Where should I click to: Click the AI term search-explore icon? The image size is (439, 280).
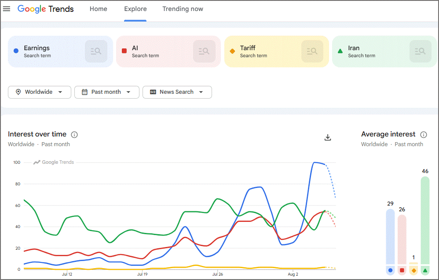click(204, 52)
